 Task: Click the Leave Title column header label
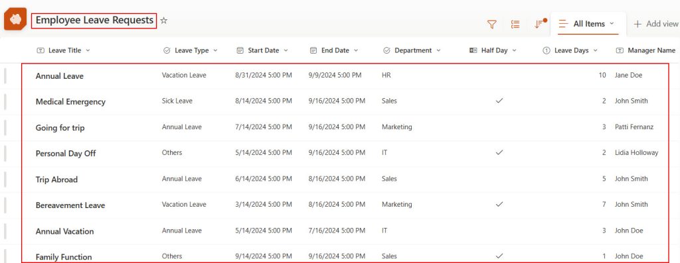pyautogui.click(x=64, y=50)
